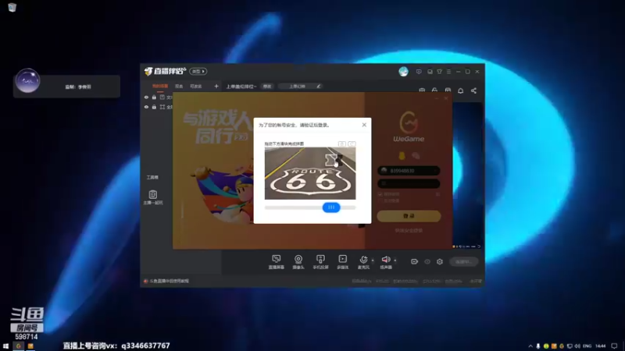This screenshot has height=351, width=625.
Task: Click the floating avatar widget on the desktop
Action: 27,81
